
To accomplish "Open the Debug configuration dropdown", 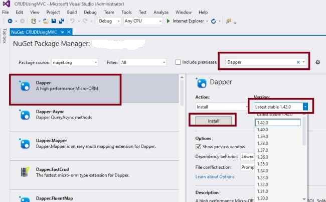I will 109,21.
